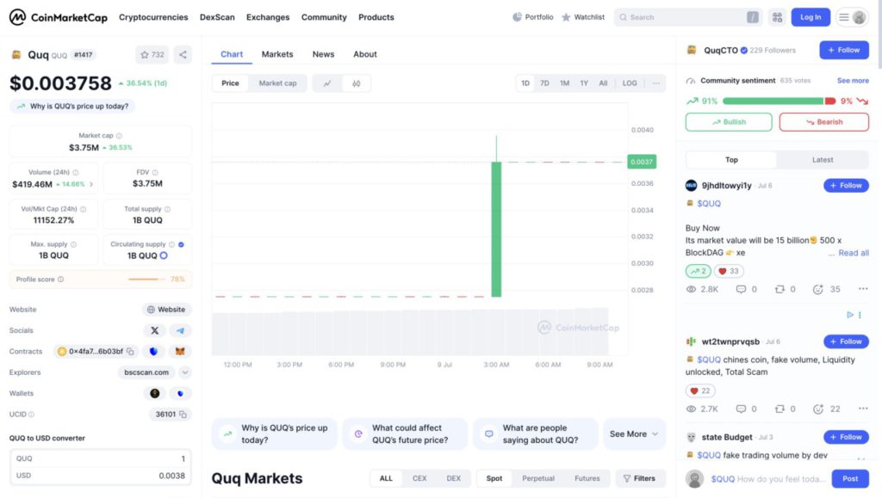The width and height of the screenshot is (882, 498).
Task: Open the first wallet icon in Wallets row
Action: coord(155,394)
